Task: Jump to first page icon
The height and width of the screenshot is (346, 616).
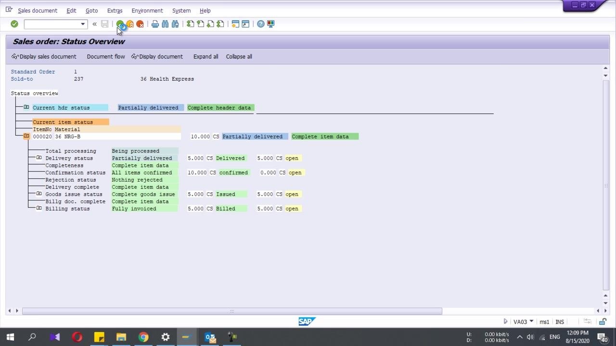Action: (x=191, y=24)
